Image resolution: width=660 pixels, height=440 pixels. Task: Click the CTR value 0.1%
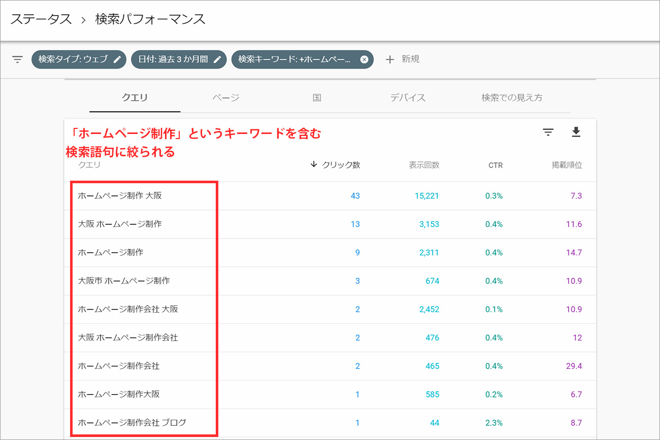494,310
